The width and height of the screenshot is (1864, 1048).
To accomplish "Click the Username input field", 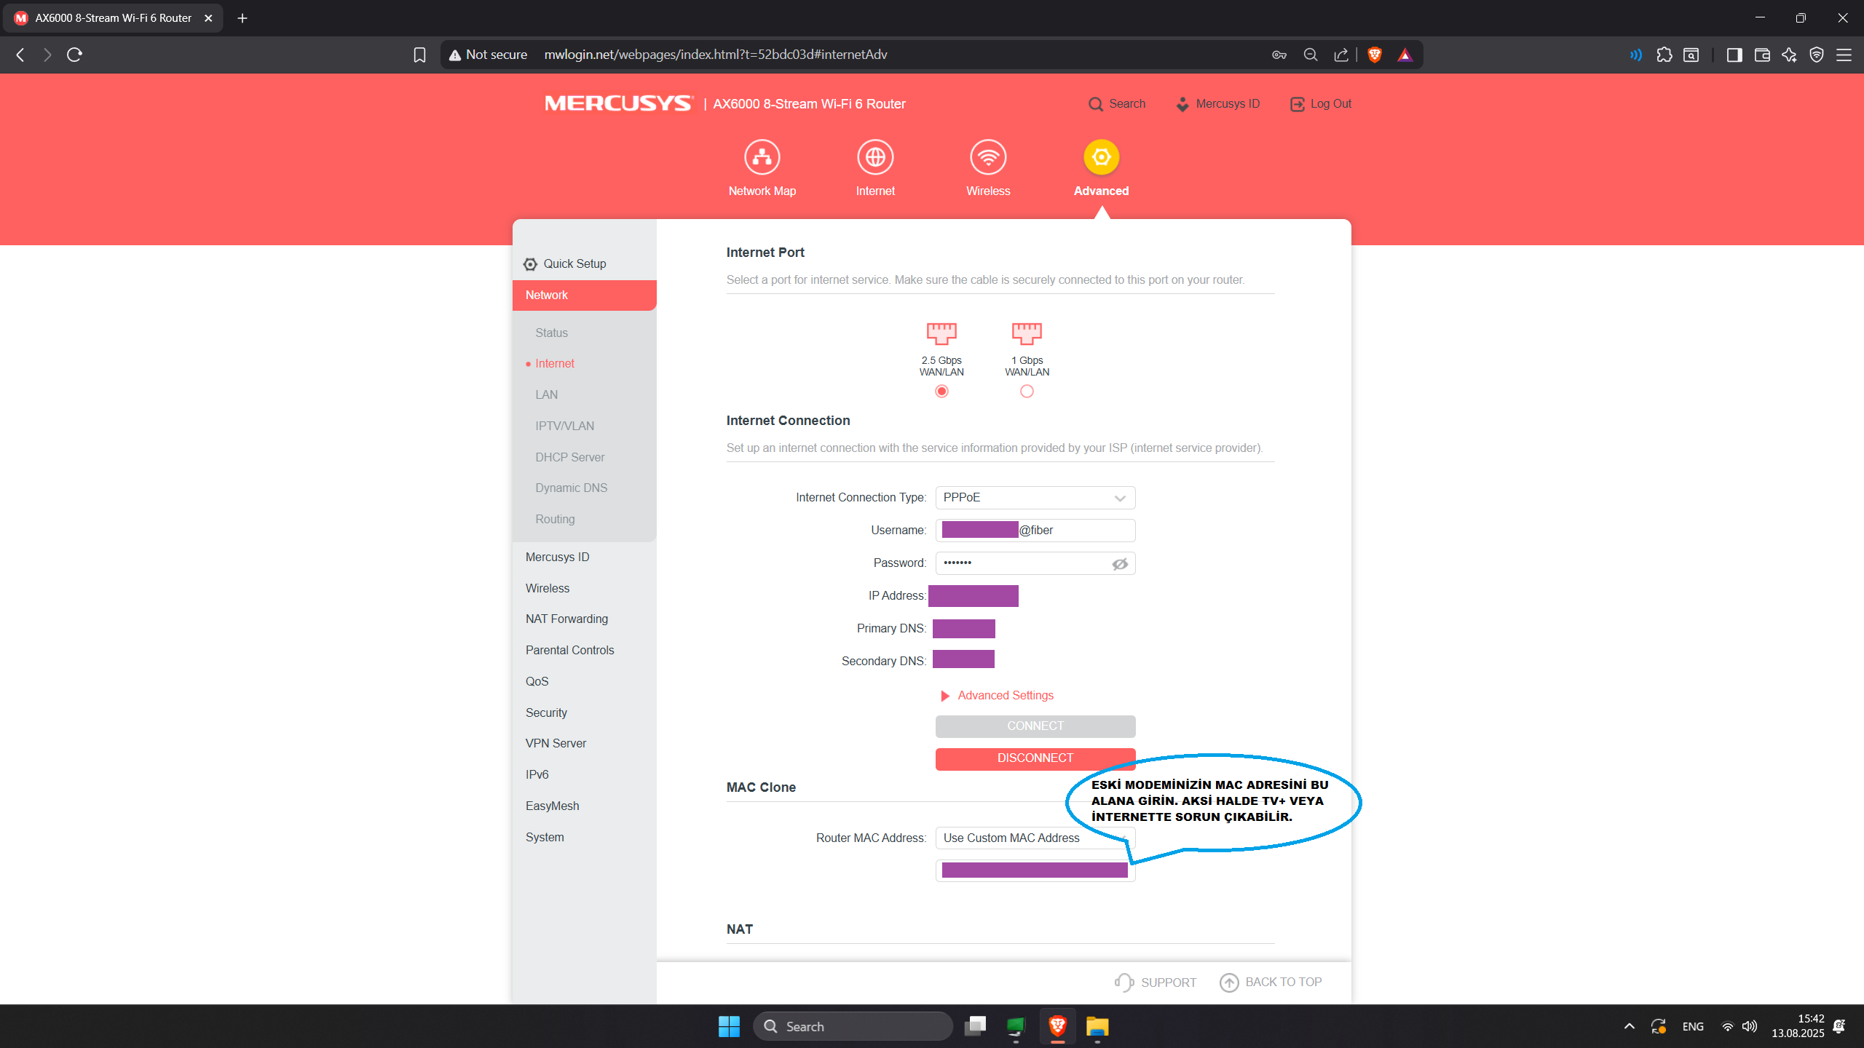I will point(1035,531).
